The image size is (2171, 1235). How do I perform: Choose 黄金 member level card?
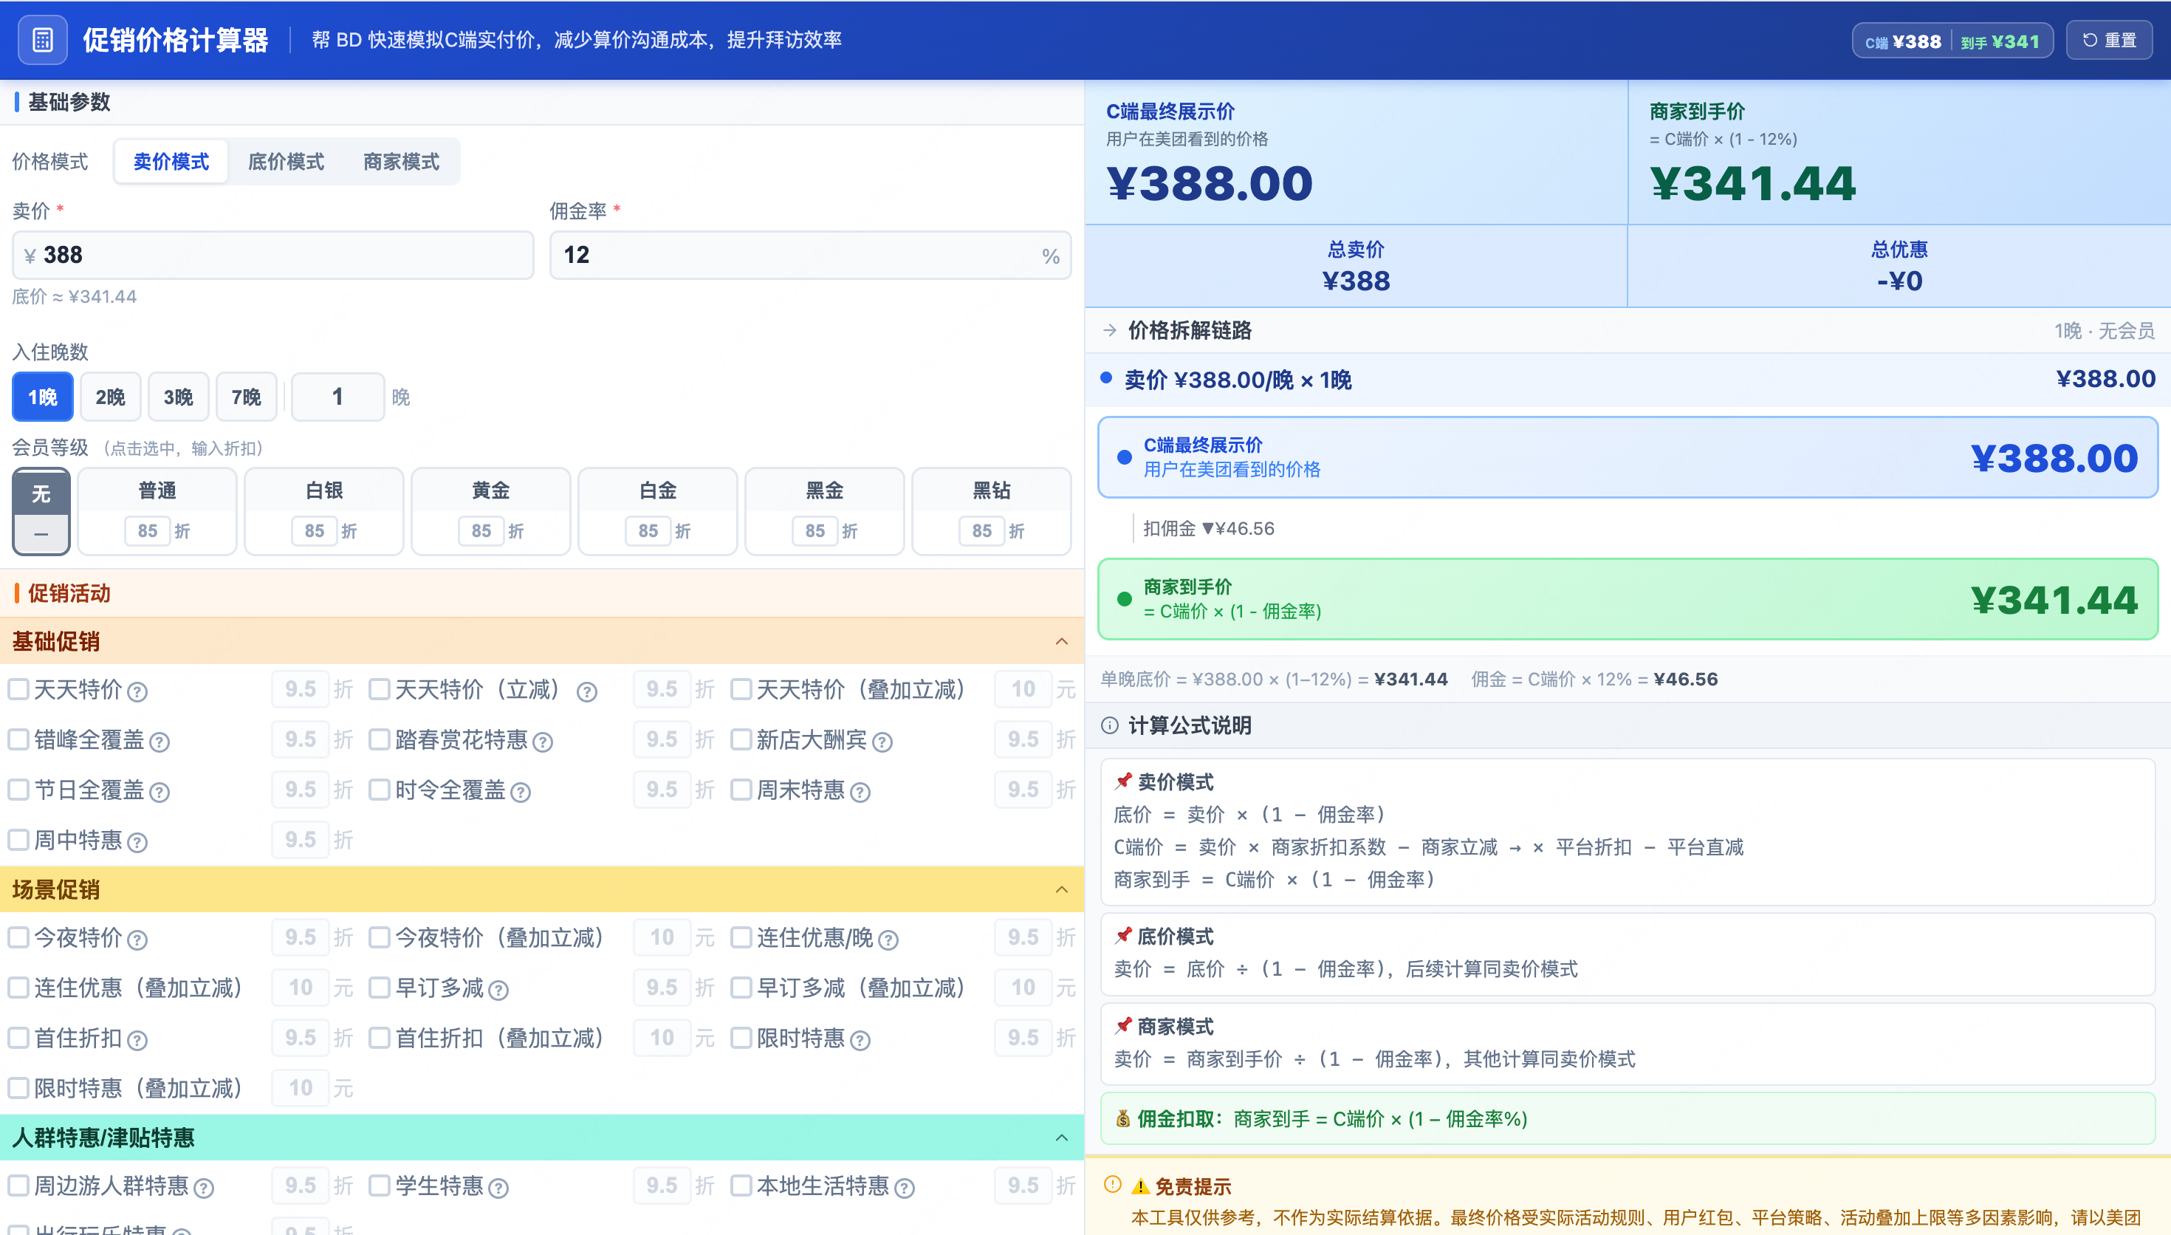[x=491, y=511]
